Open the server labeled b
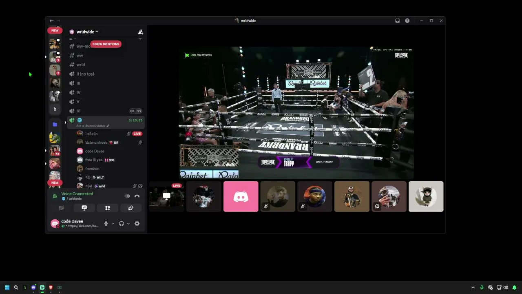 click(x=55, y=109)
